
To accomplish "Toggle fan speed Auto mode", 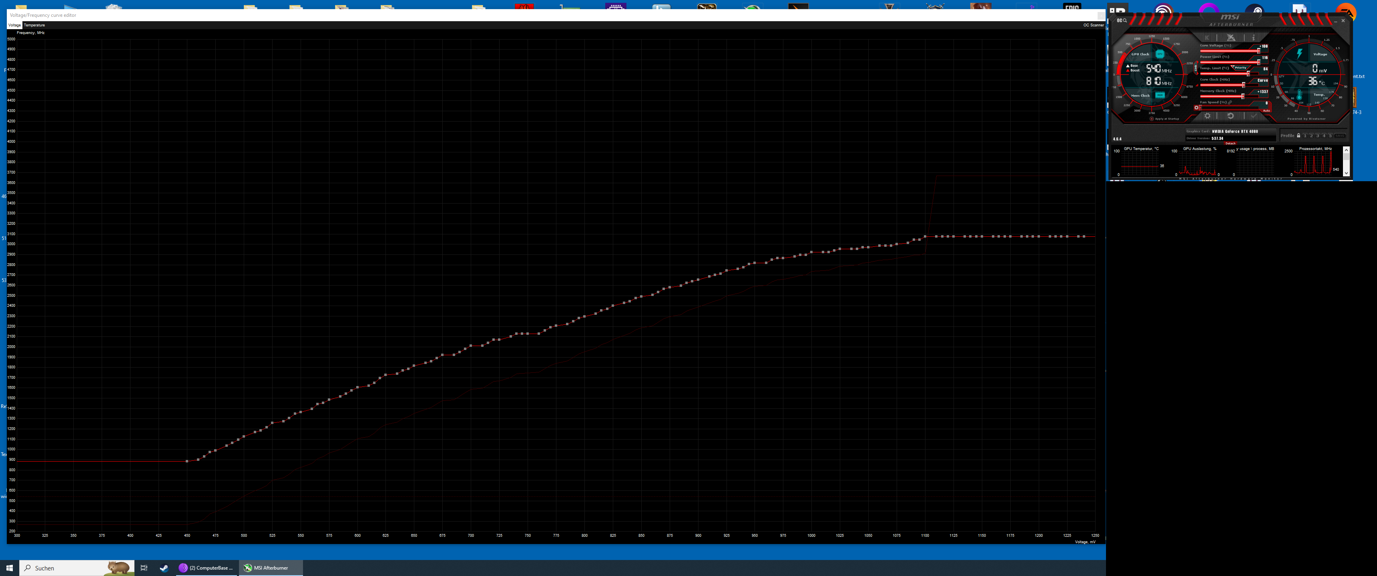I will [x=1267, y=111].
